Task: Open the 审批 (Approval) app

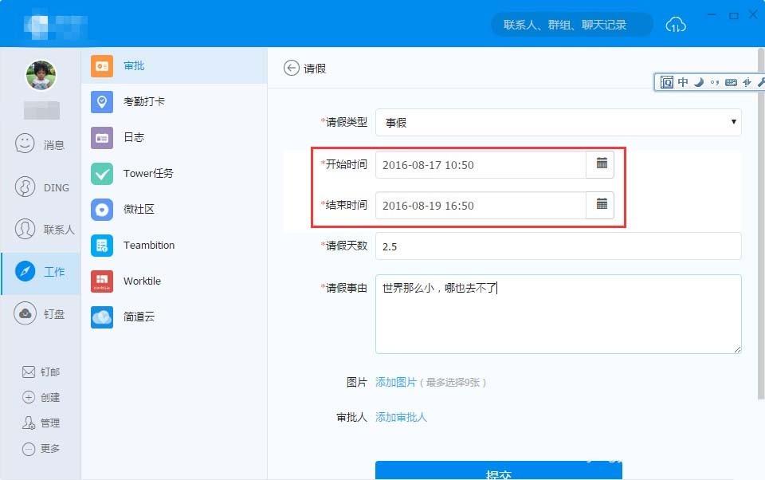Action: tap(133, 65)
